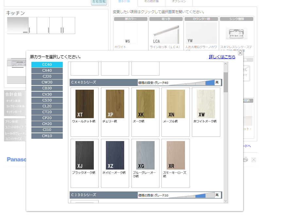Choose the XP cherry pattern swatch
Viewport: 285px width, 217px height.
[x=115, y=104]
